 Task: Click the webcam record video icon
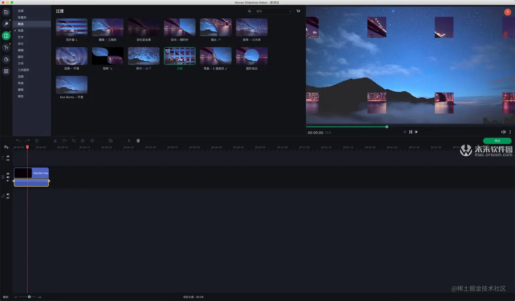click(x=138, y=141)
